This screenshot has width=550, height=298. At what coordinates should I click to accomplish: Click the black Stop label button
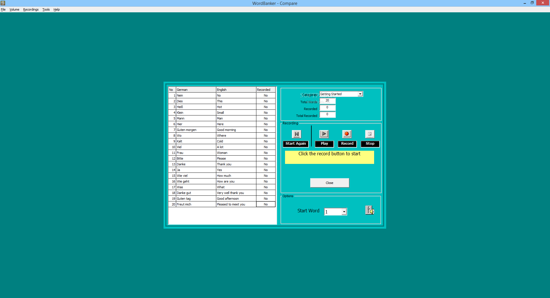click(x=370, y=144)
